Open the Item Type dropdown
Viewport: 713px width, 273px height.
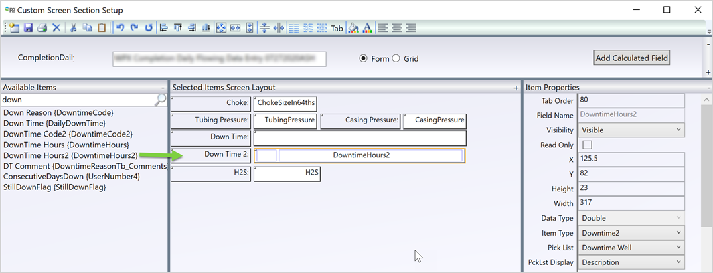(x=631, y=232)
